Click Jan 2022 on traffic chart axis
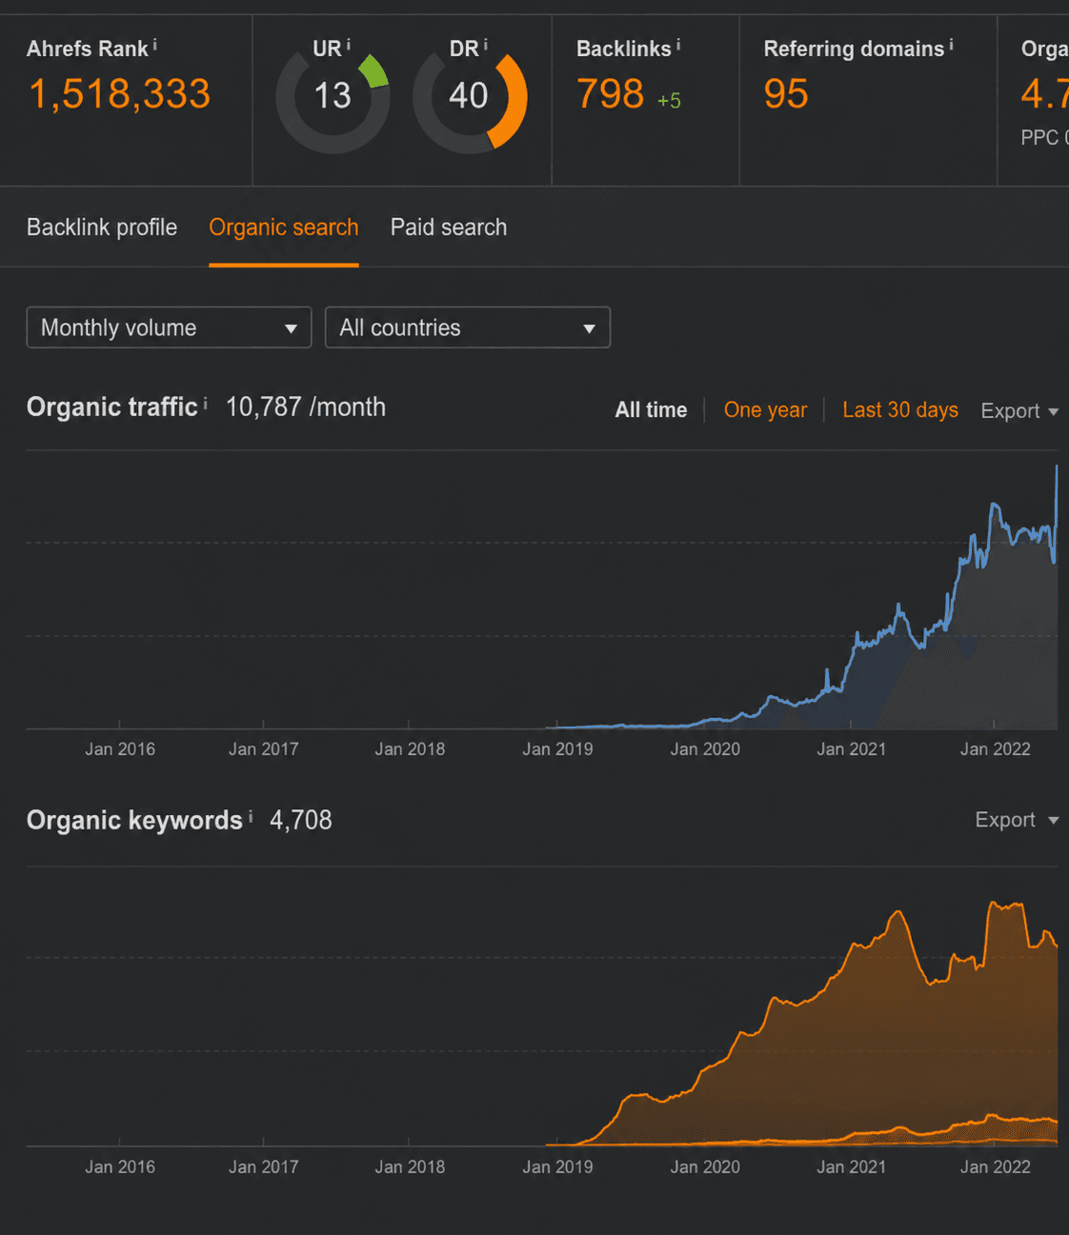This screenshot has width=1069, height=1235. [996, 749]
